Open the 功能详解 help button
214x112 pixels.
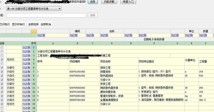109,2
